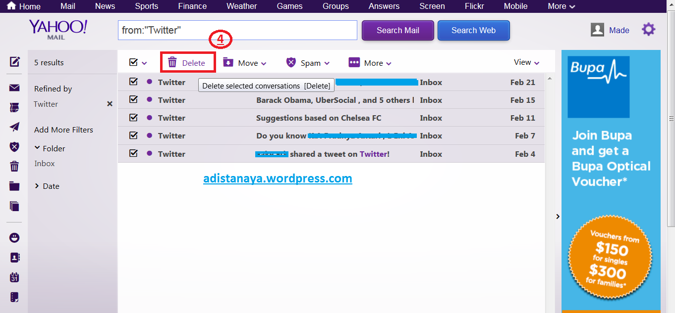This screenshot has height=313, width=675.
Task: Open the More actions dropdown arrow
Action: pyautogui.click(x=389, y=63)
